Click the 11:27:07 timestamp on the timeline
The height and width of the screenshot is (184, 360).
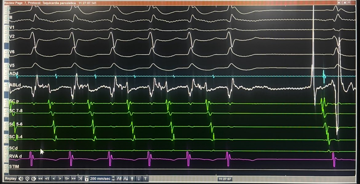pyautogui.click(x=225, y=179)
